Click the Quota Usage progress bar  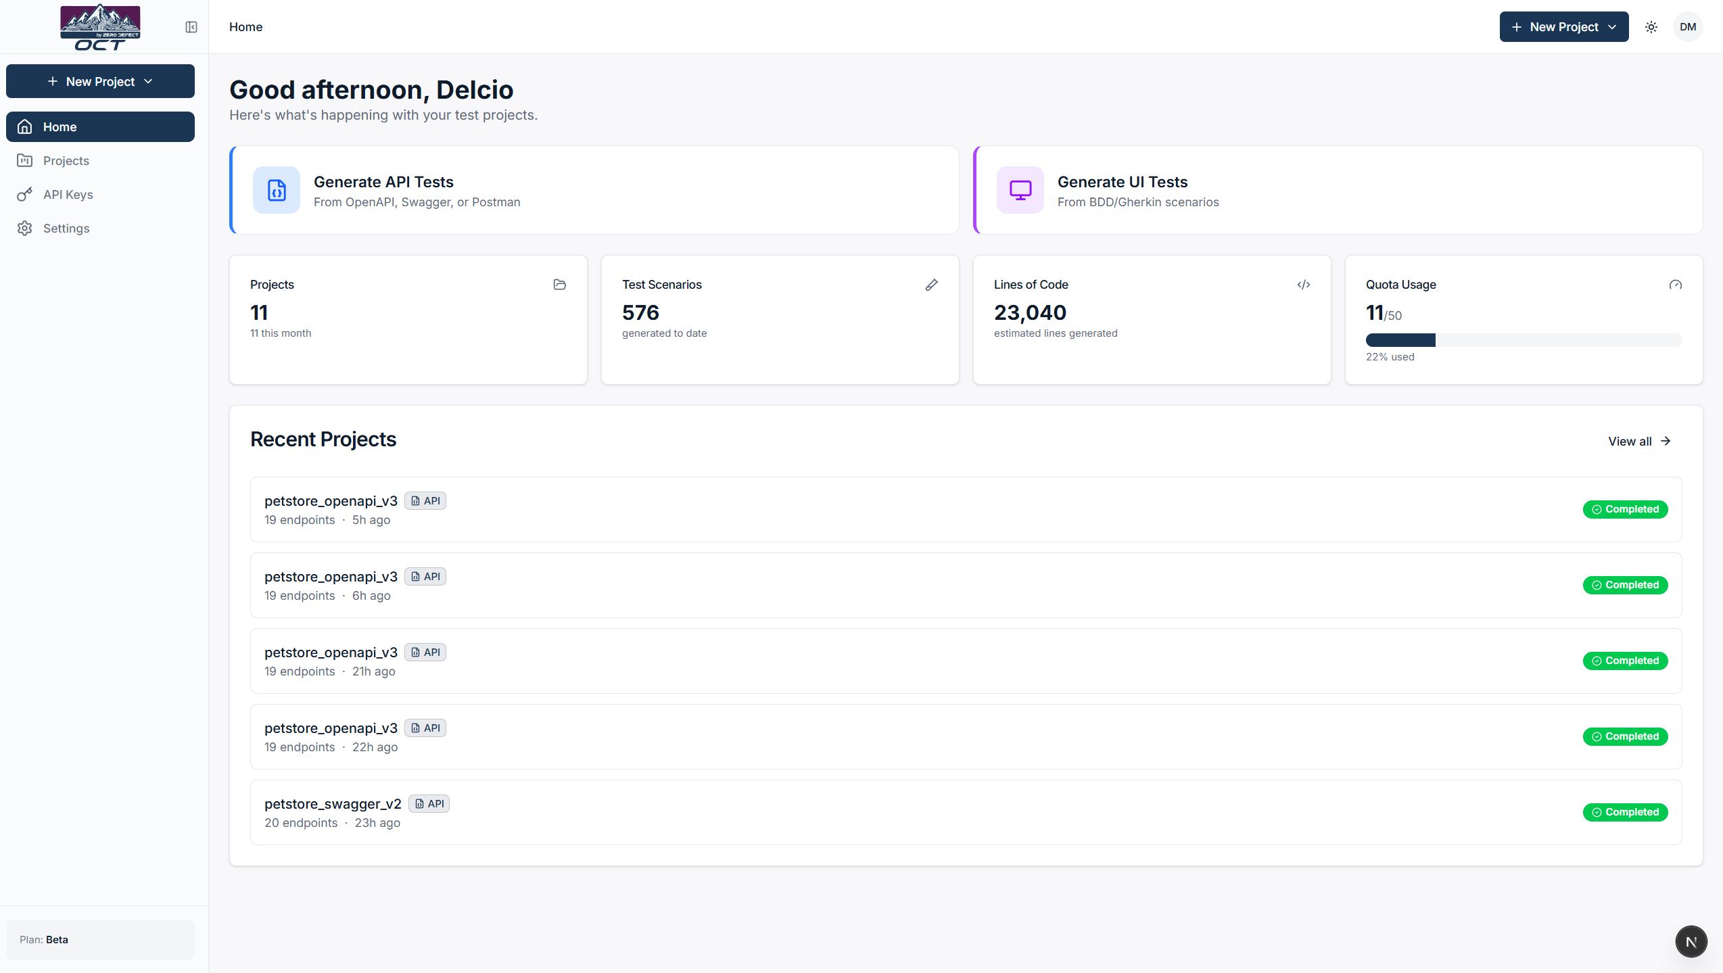(1524, 340)
